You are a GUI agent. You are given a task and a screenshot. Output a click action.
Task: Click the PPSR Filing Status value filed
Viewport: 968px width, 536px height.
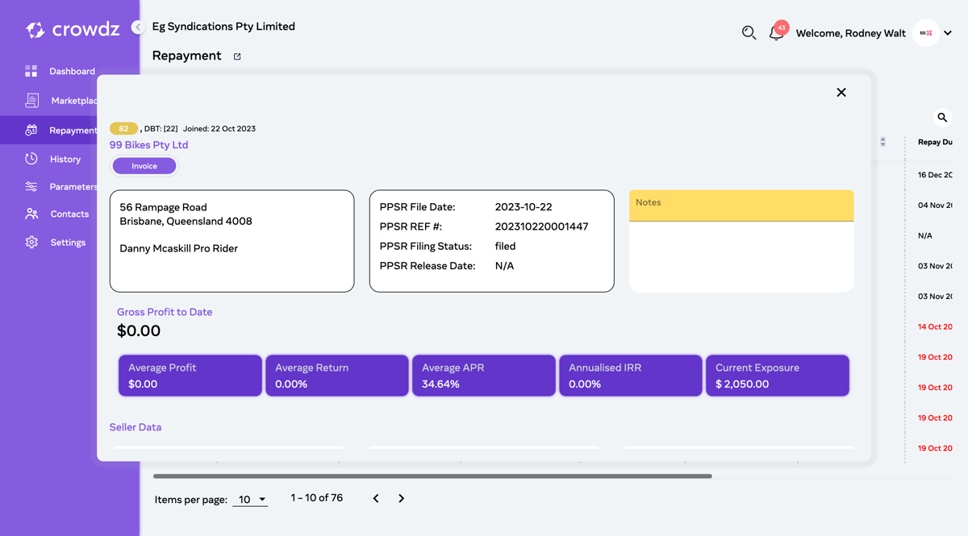pyautogui.click(x=505, y=246)
